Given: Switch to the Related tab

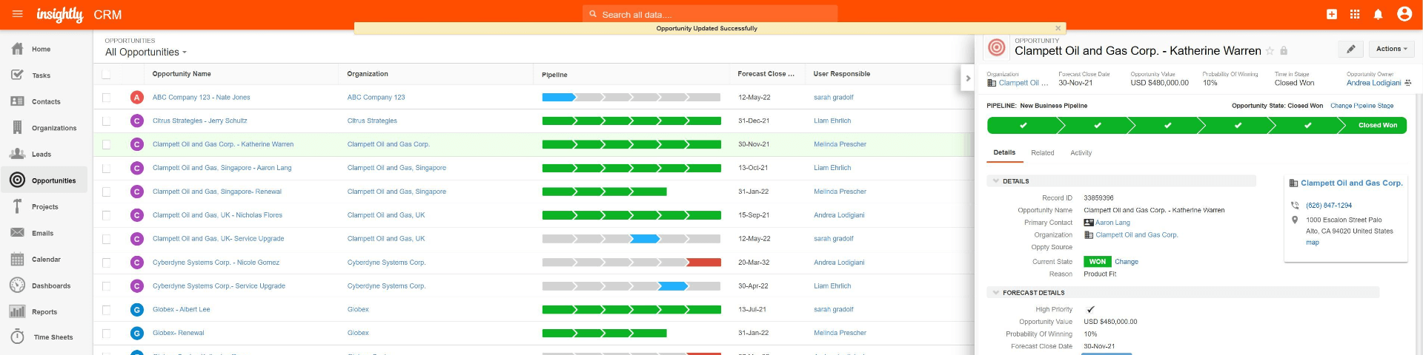Looking at the screenshot, I should coord(1042,153).
